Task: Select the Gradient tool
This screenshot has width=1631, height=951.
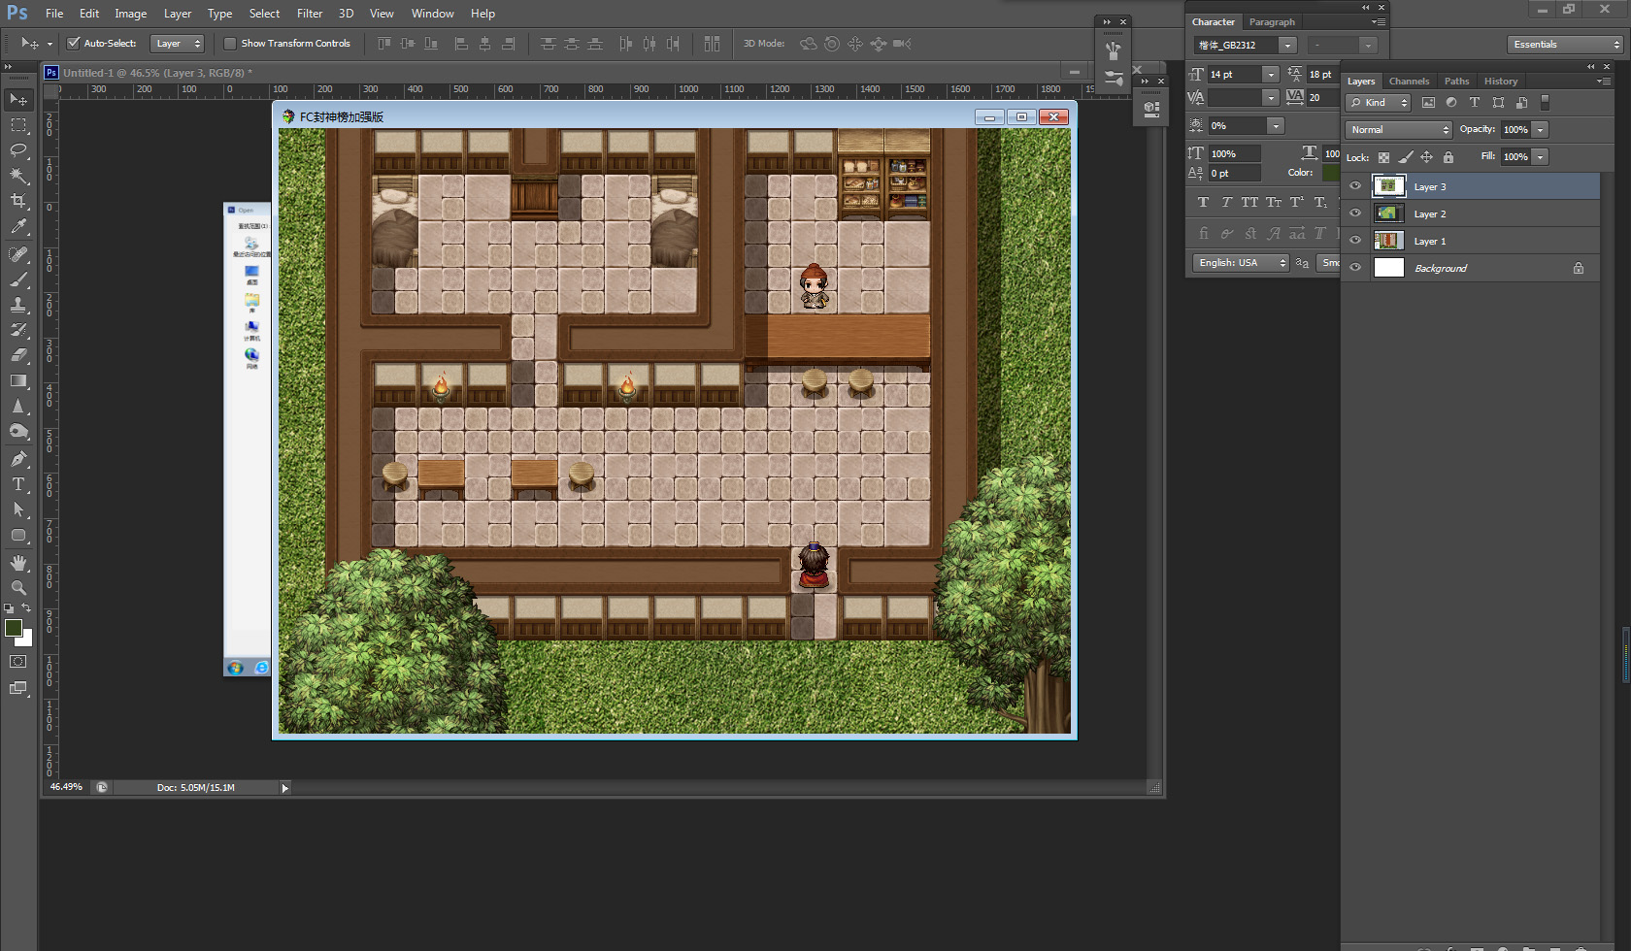Action: 18,380
